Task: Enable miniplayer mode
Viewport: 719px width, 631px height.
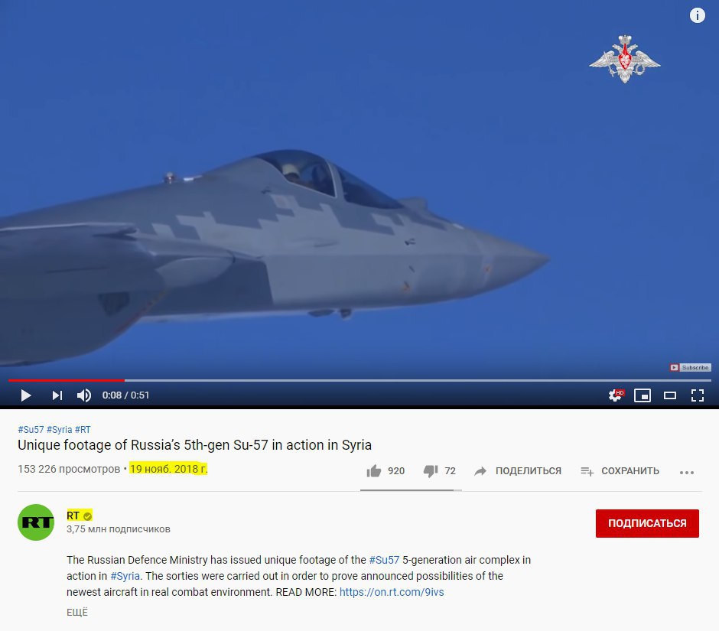Action: 643,395
